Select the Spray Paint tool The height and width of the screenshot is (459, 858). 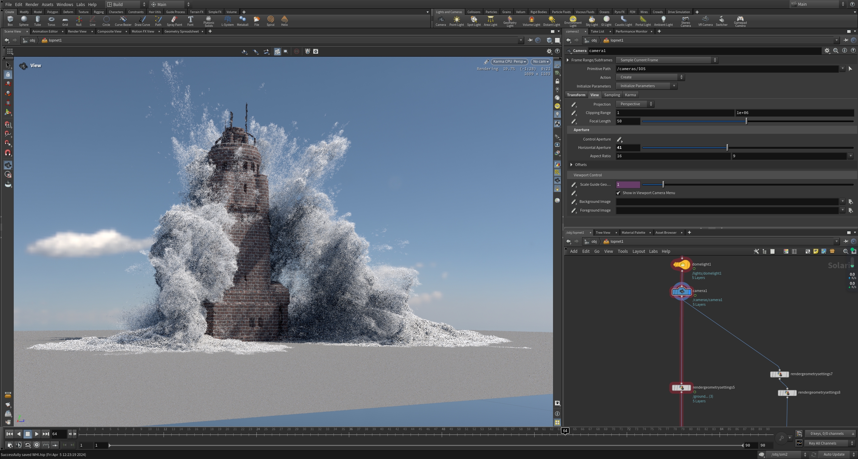[x=174, y=21]
